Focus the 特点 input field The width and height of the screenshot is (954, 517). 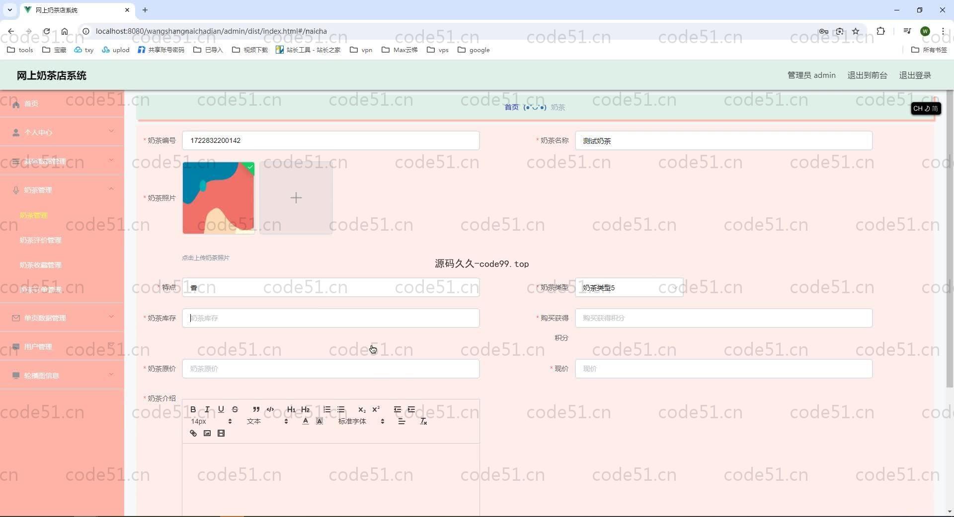(330, 288)
